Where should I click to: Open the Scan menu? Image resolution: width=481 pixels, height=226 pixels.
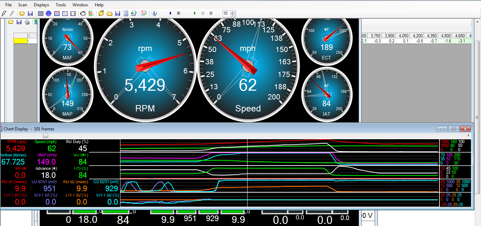(x=23, y=5)
